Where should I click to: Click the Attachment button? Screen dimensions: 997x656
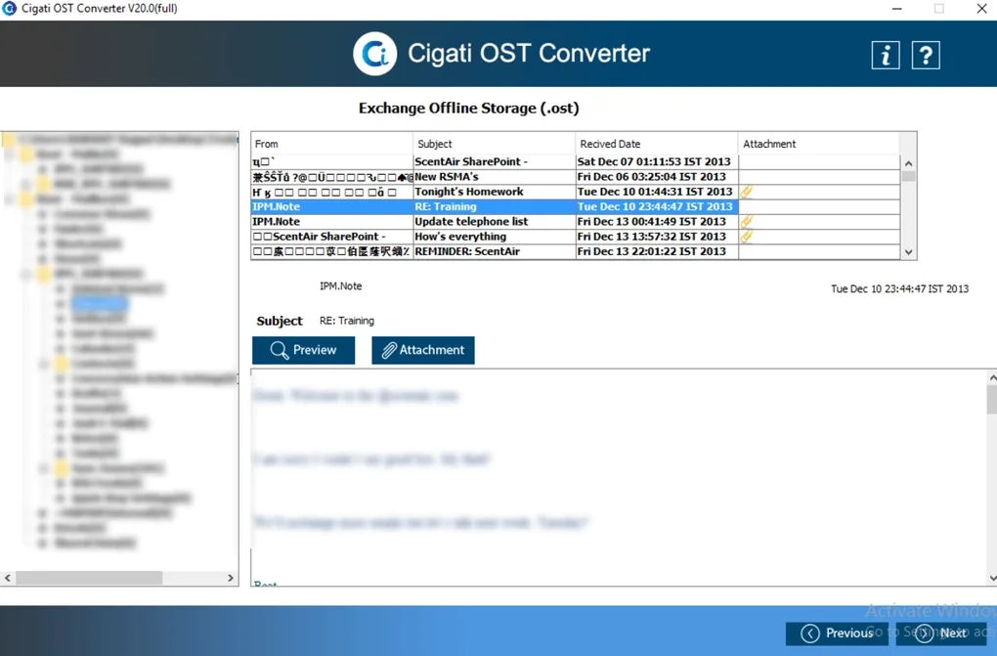point(423,350)
